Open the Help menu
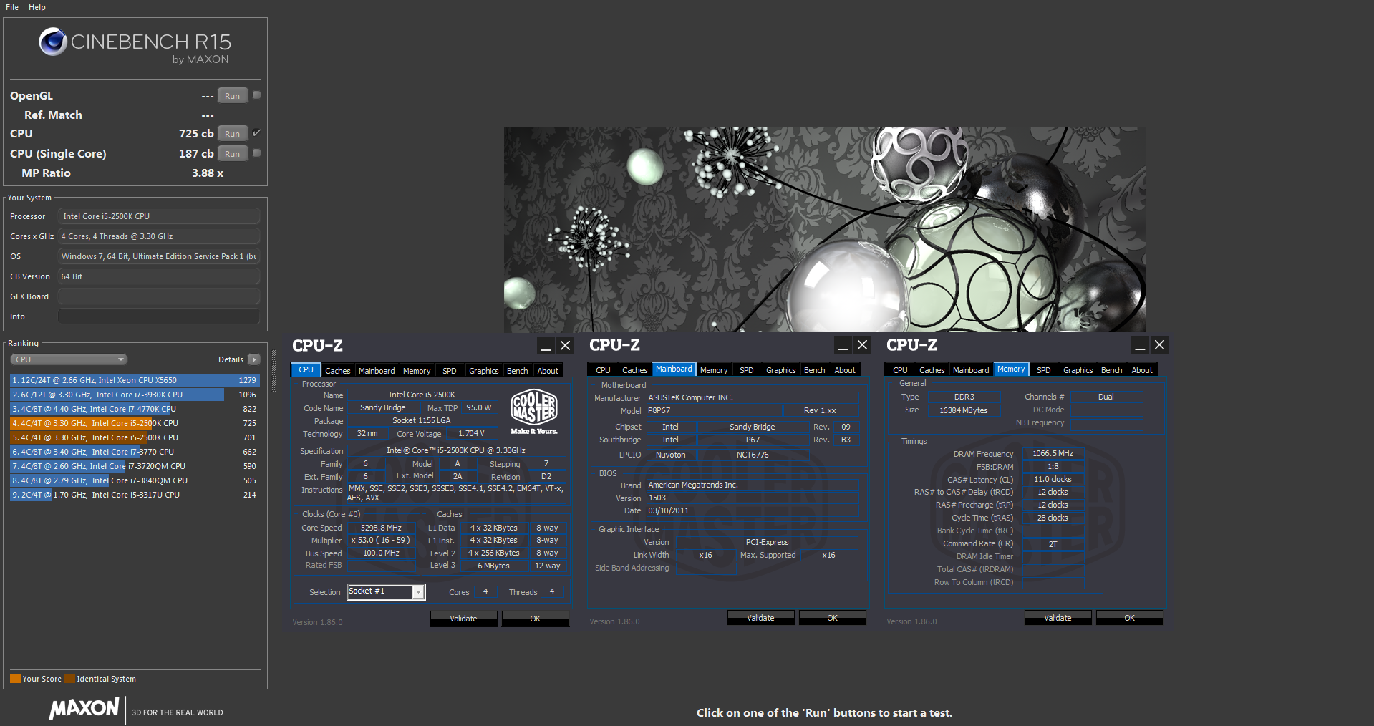Viewport: 1374px width, 726px height. click(37, 7)
